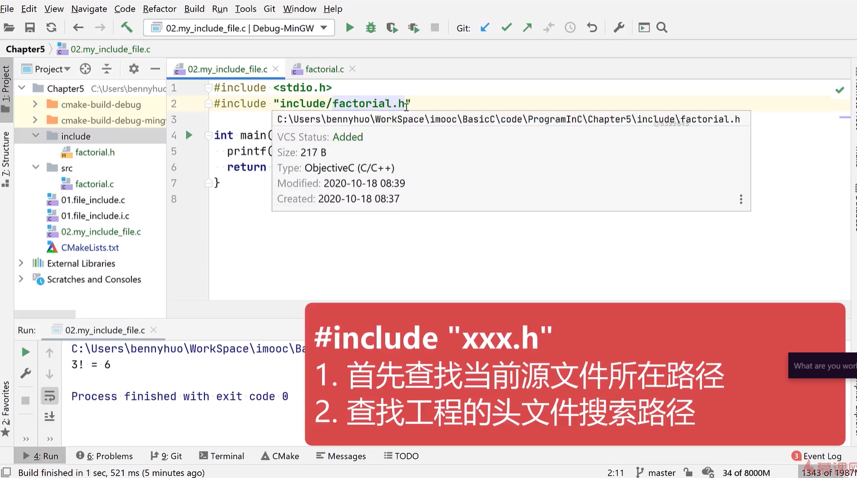Screen dimensions: 857x478
Task: Open the Event Log
Action: click(816, 456)
